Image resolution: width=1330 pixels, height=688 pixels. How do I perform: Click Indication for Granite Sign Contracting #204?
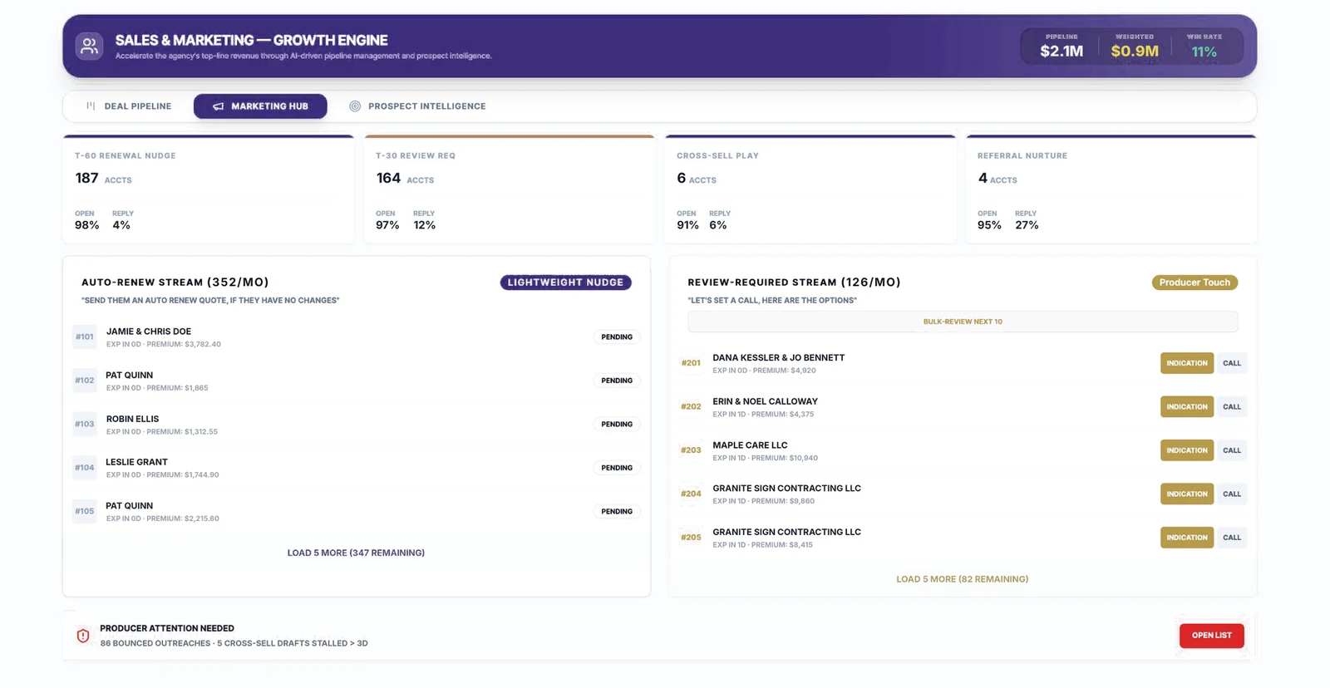coord(1187,494)
